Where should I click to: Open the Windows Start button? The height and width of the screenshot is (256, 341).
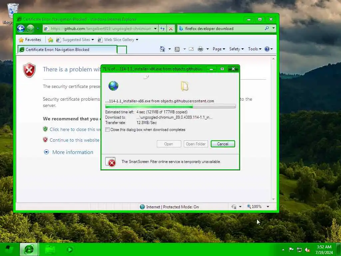9,249
